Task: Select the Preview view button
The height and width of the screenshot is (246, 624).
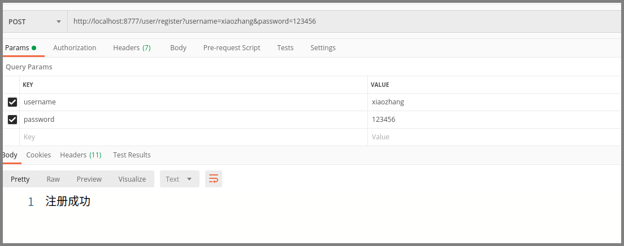Action: click(x=89, y=179)
